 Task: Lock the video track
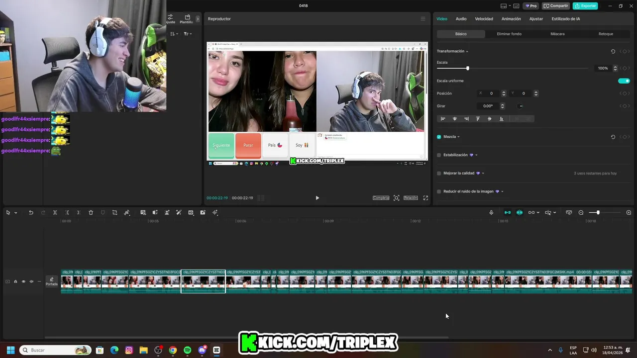click(x=15, y=281)
